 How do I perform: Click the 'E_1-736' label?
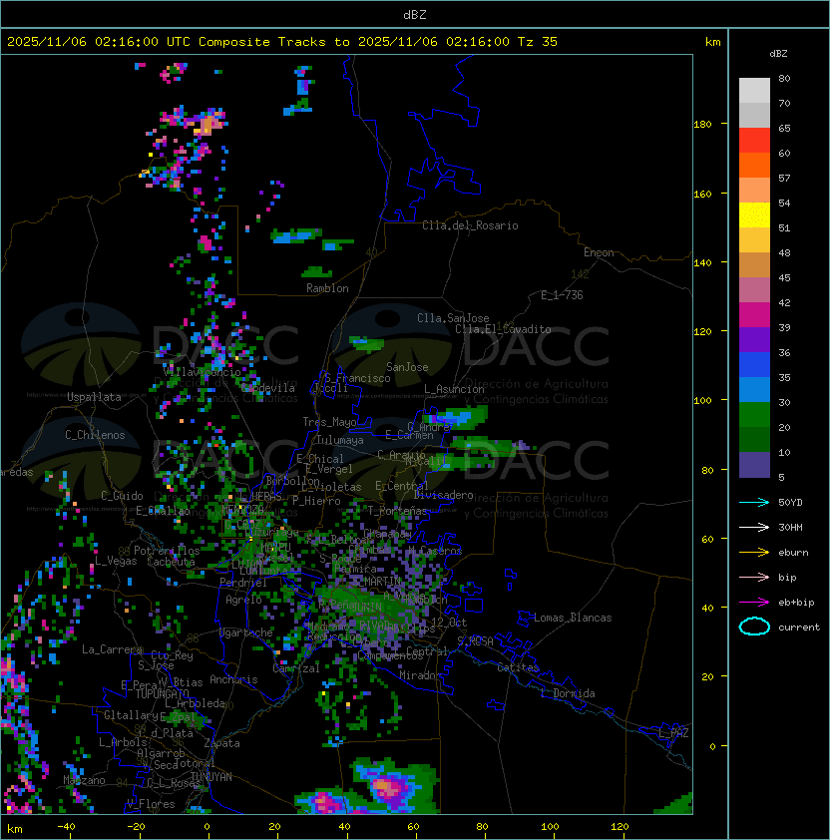point(562,295)
